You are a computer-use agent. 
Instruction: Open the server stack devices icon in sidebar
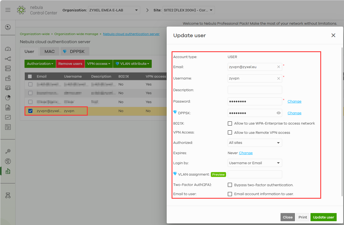(8, 68)
